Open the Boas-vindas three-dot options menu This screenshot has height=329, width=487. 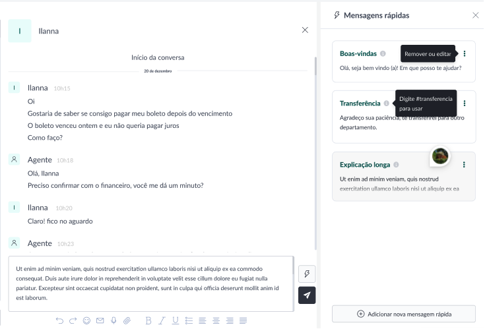pos(465,53)
